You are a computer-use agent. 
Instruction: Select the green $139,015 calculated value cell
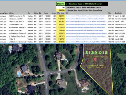(61, 4)
